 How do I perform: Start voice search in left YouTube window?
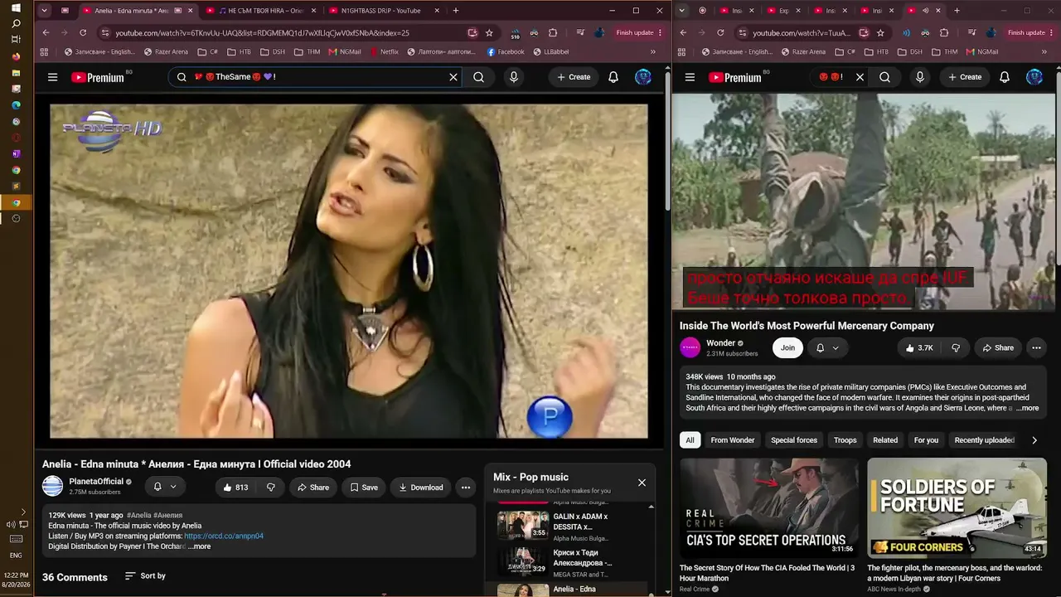tap(514, 77)
